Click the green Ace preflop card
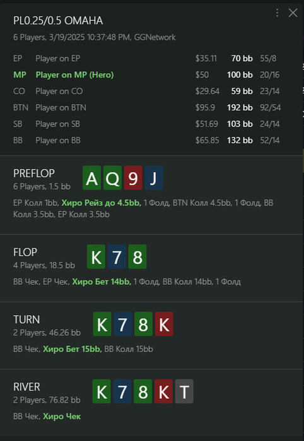 click(x=91, y=178)
